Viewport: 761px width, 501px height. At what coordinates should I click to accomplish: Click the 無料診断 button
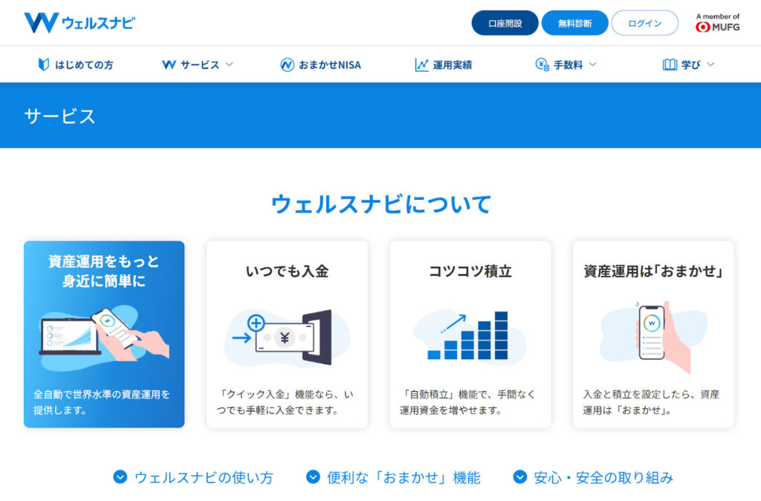[x=575, y=23]
